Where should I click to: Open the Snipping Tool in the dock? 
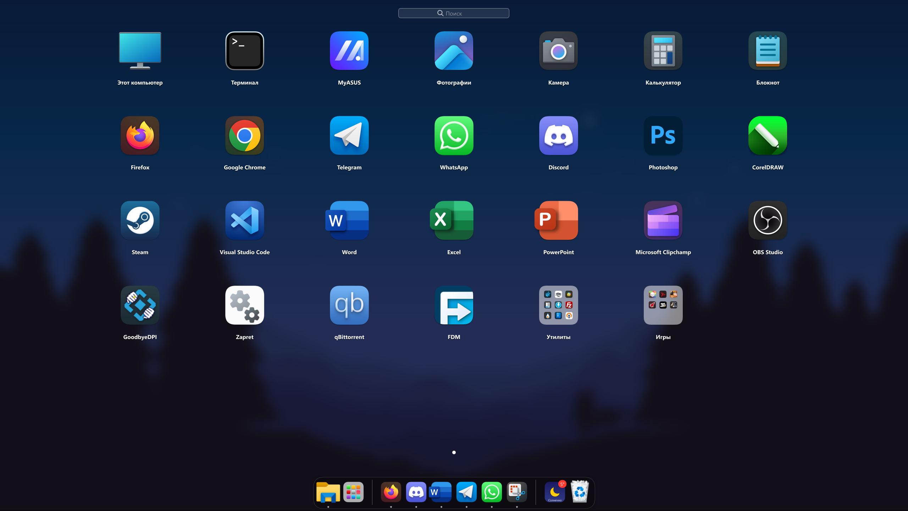pyautogui.click(x=517, y=492)
